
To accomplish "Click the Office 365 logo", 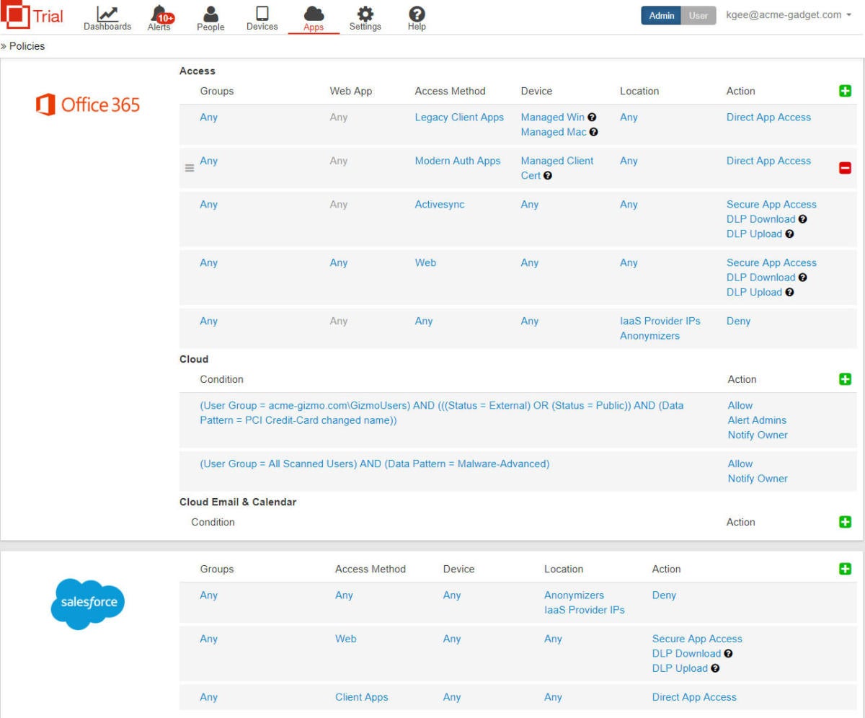I will 87,105.
